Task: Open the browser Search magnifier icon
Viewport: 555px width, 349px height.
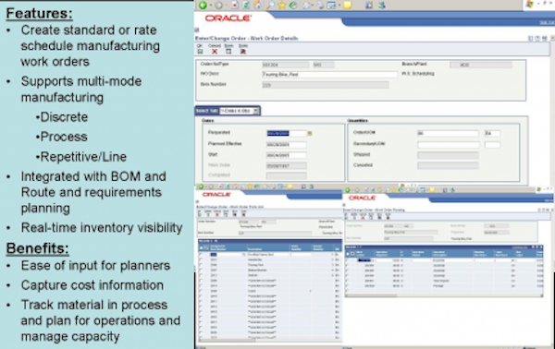Action: click(x=270, y=5)
